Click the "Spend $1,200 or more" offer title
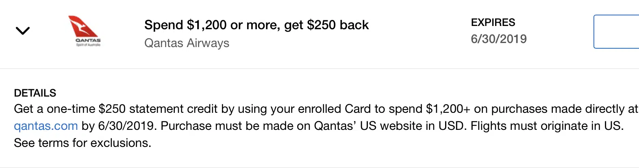639x168 pixels. point(256,25)
